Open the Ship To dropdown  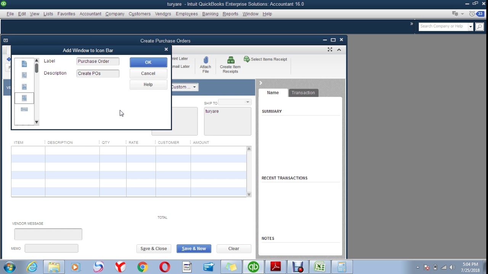pyautogui.click(x=248, y=102)
